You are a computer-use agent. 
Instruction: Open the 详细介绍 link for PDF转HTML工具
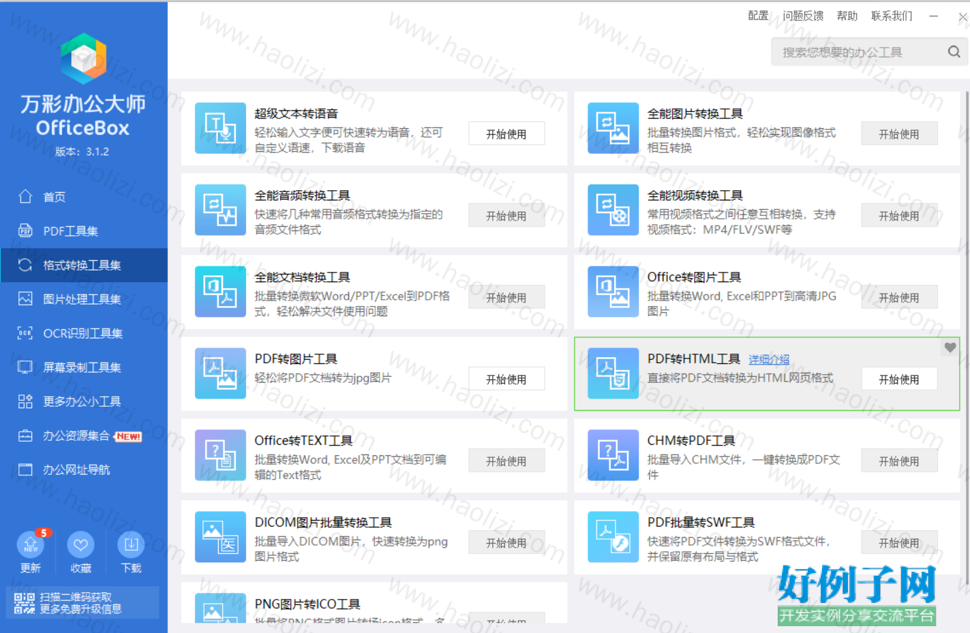[x=769, y=359]
